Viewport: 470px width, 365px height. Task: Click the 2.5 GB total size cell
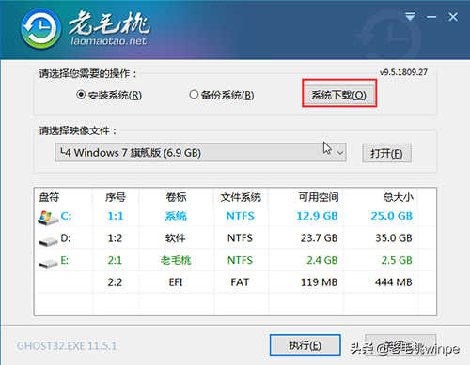pos(397,260)
